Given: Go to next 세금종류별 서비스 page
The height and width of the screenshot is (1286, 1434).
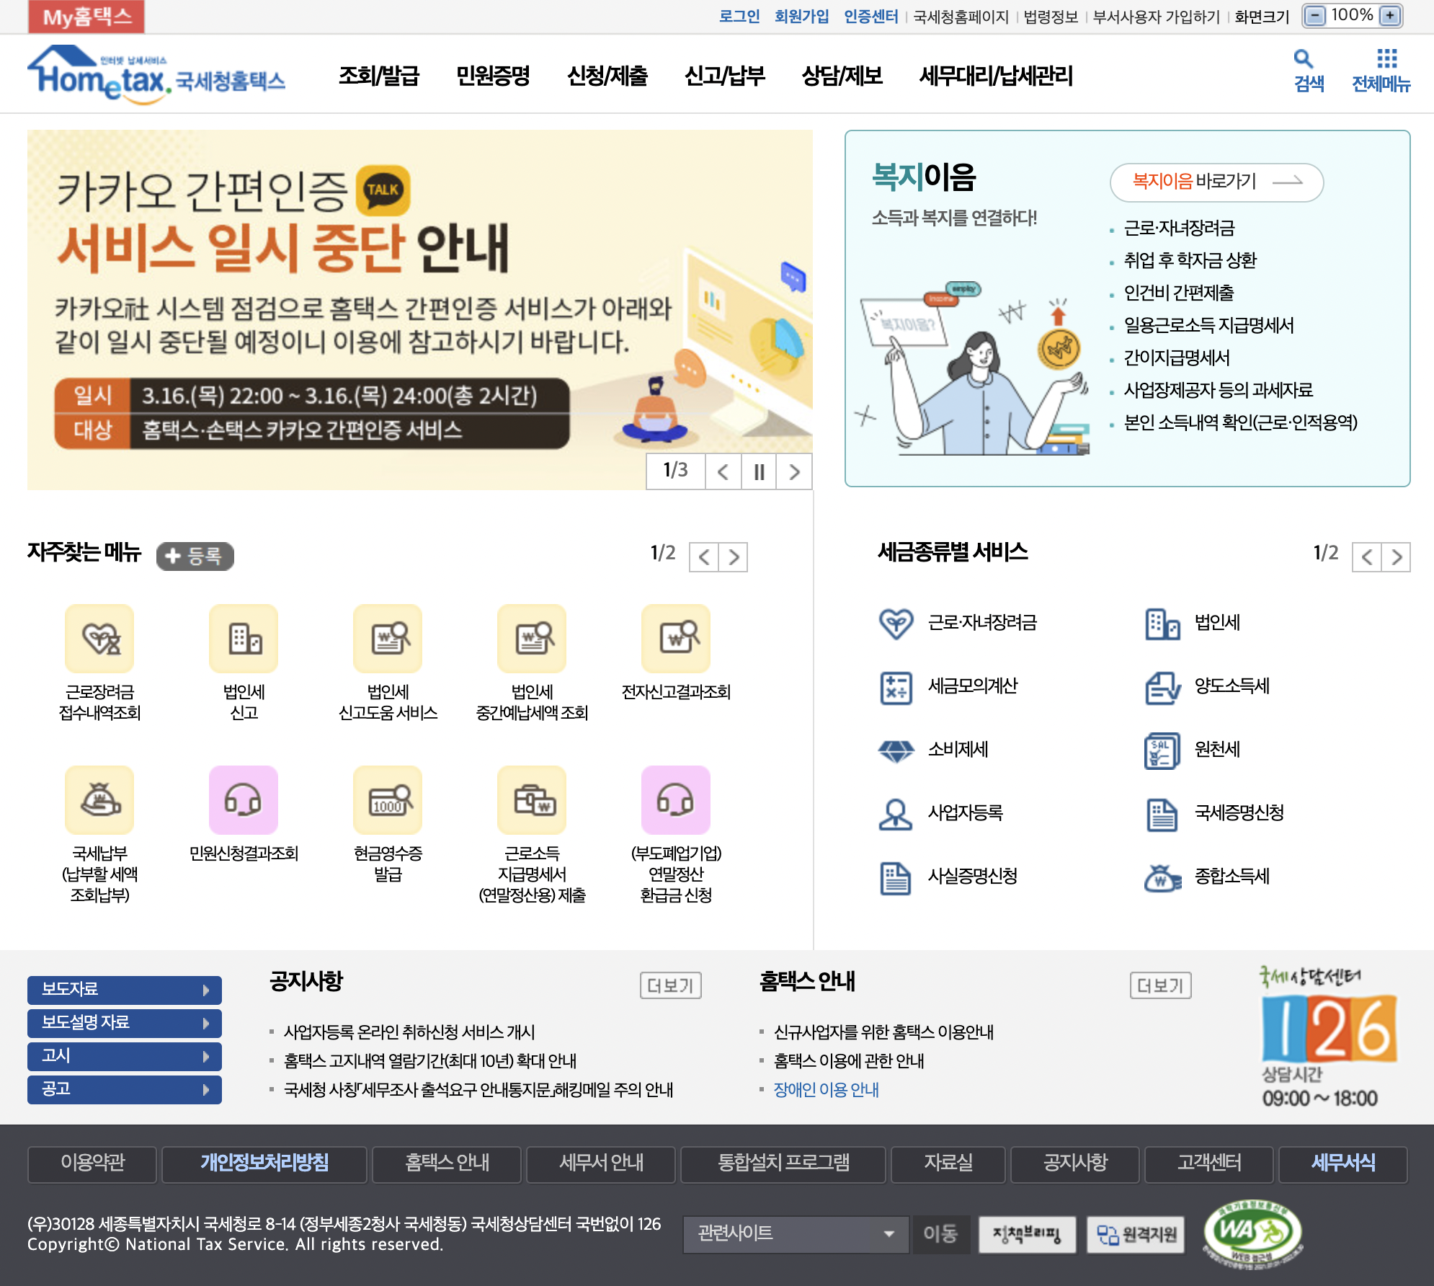Looking at the screenshot, I should 1397,557.
